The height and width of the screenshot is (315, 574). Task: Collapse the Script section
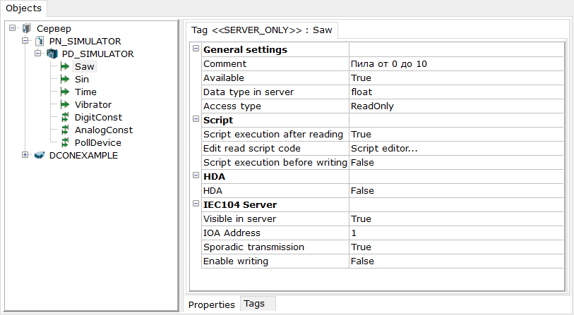point(196,119)
